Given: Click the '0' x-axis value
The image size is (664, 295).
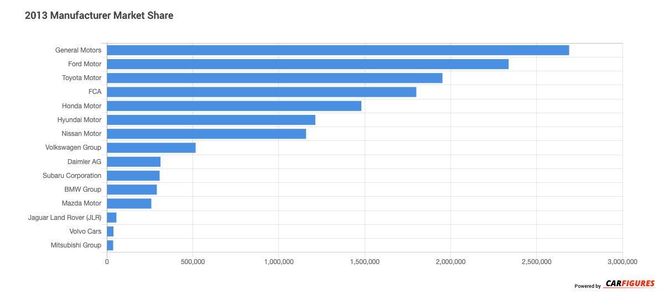Looking at the screenshot, I should (x=107, y=261).
